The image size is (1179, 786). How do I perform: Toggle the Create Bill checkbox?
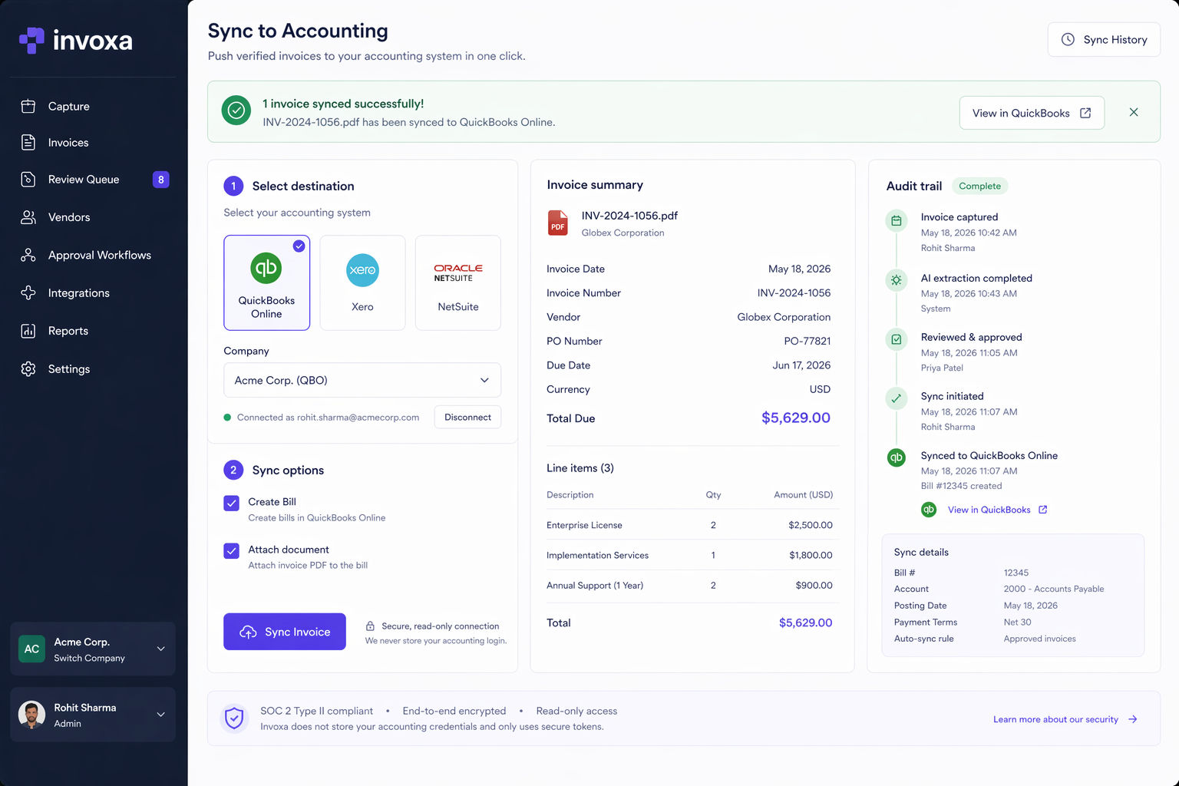231,503
